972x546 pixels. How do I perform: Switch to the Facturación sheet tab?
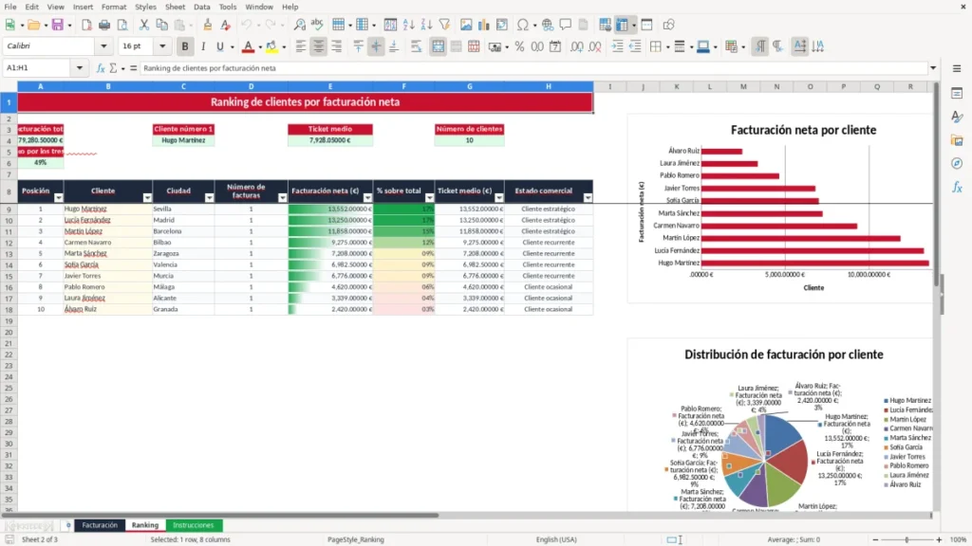pos(99,525)
